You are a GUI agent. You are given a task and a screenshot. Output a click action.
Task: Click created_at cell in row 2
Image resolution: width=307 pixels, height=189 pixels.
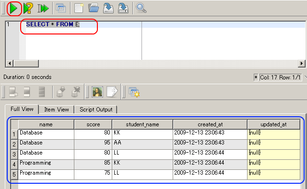click(210, 145)
